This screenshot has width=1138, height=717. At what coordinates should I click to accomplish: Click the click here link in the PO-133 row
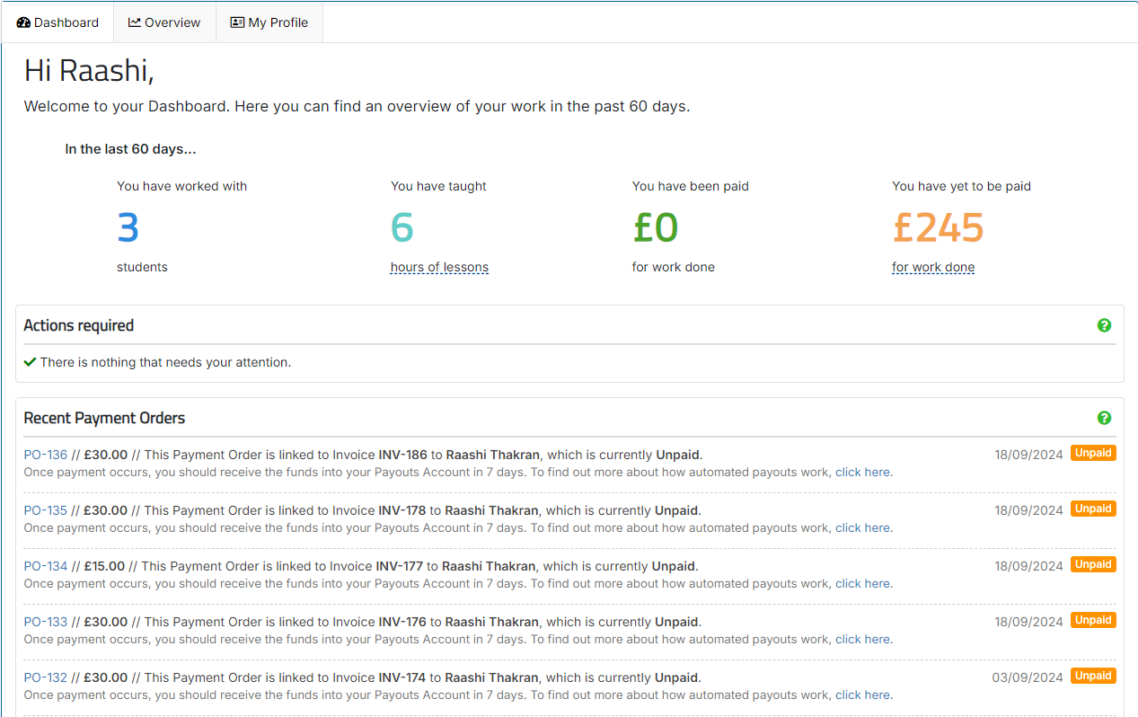(862, 639)
